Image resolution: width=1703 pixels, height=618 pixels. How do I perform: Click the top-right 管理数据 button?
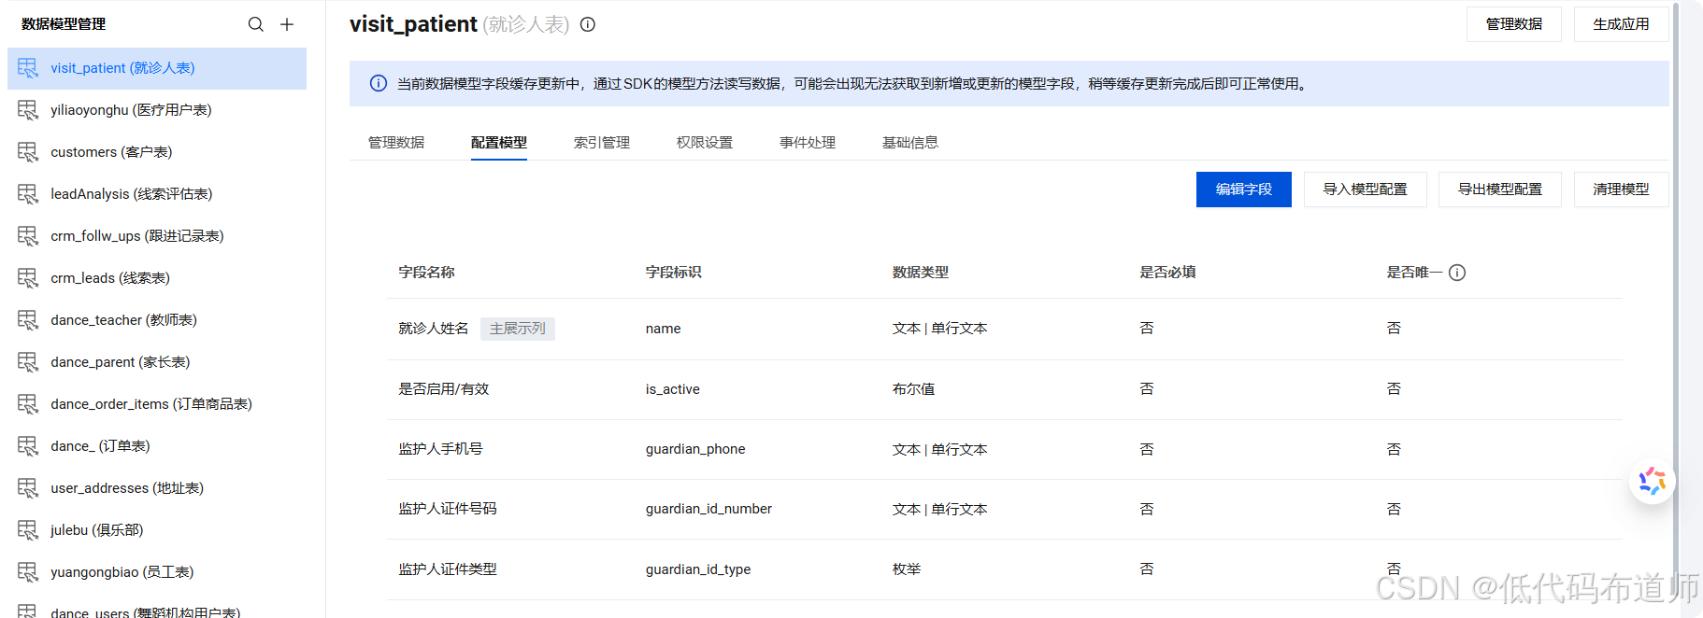[1514, 24]
